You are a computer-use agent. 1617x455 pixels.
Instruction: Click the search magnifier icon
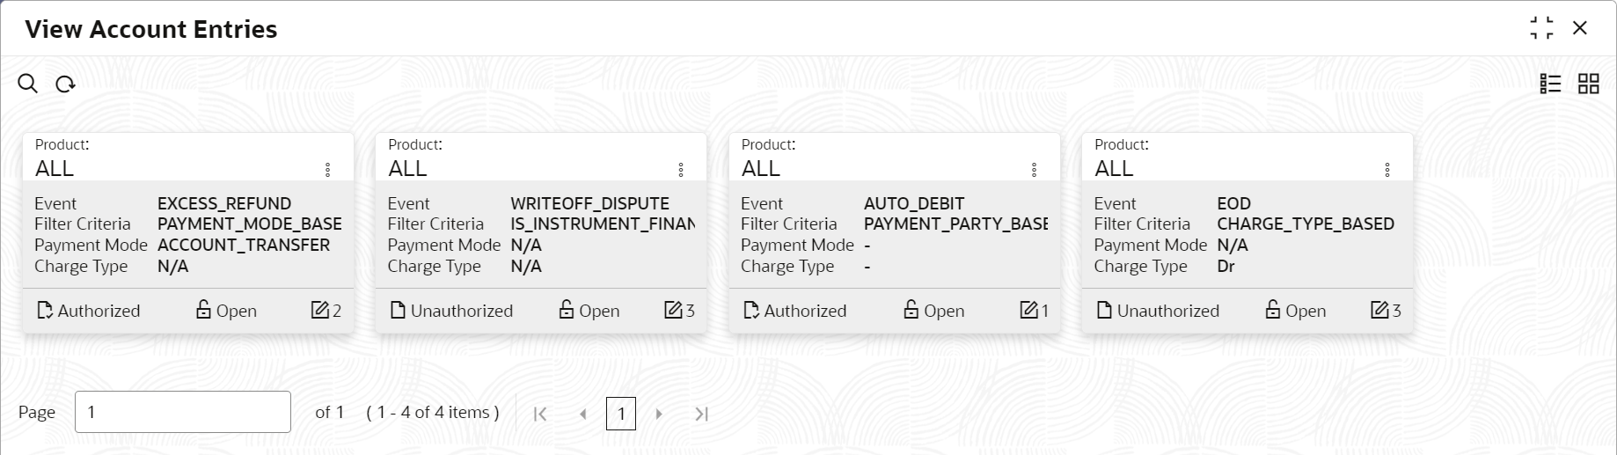[x=27, y=84]
